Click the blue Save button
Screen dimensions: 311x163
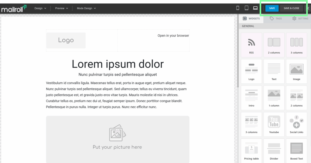tap(272, 8)
